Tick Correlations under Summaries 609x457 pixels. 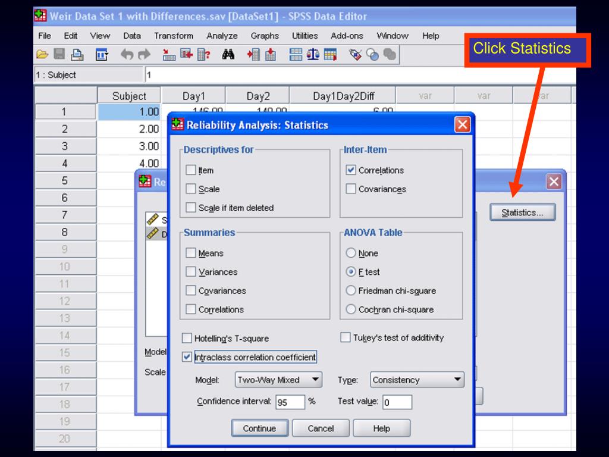[x=191, y=309]
